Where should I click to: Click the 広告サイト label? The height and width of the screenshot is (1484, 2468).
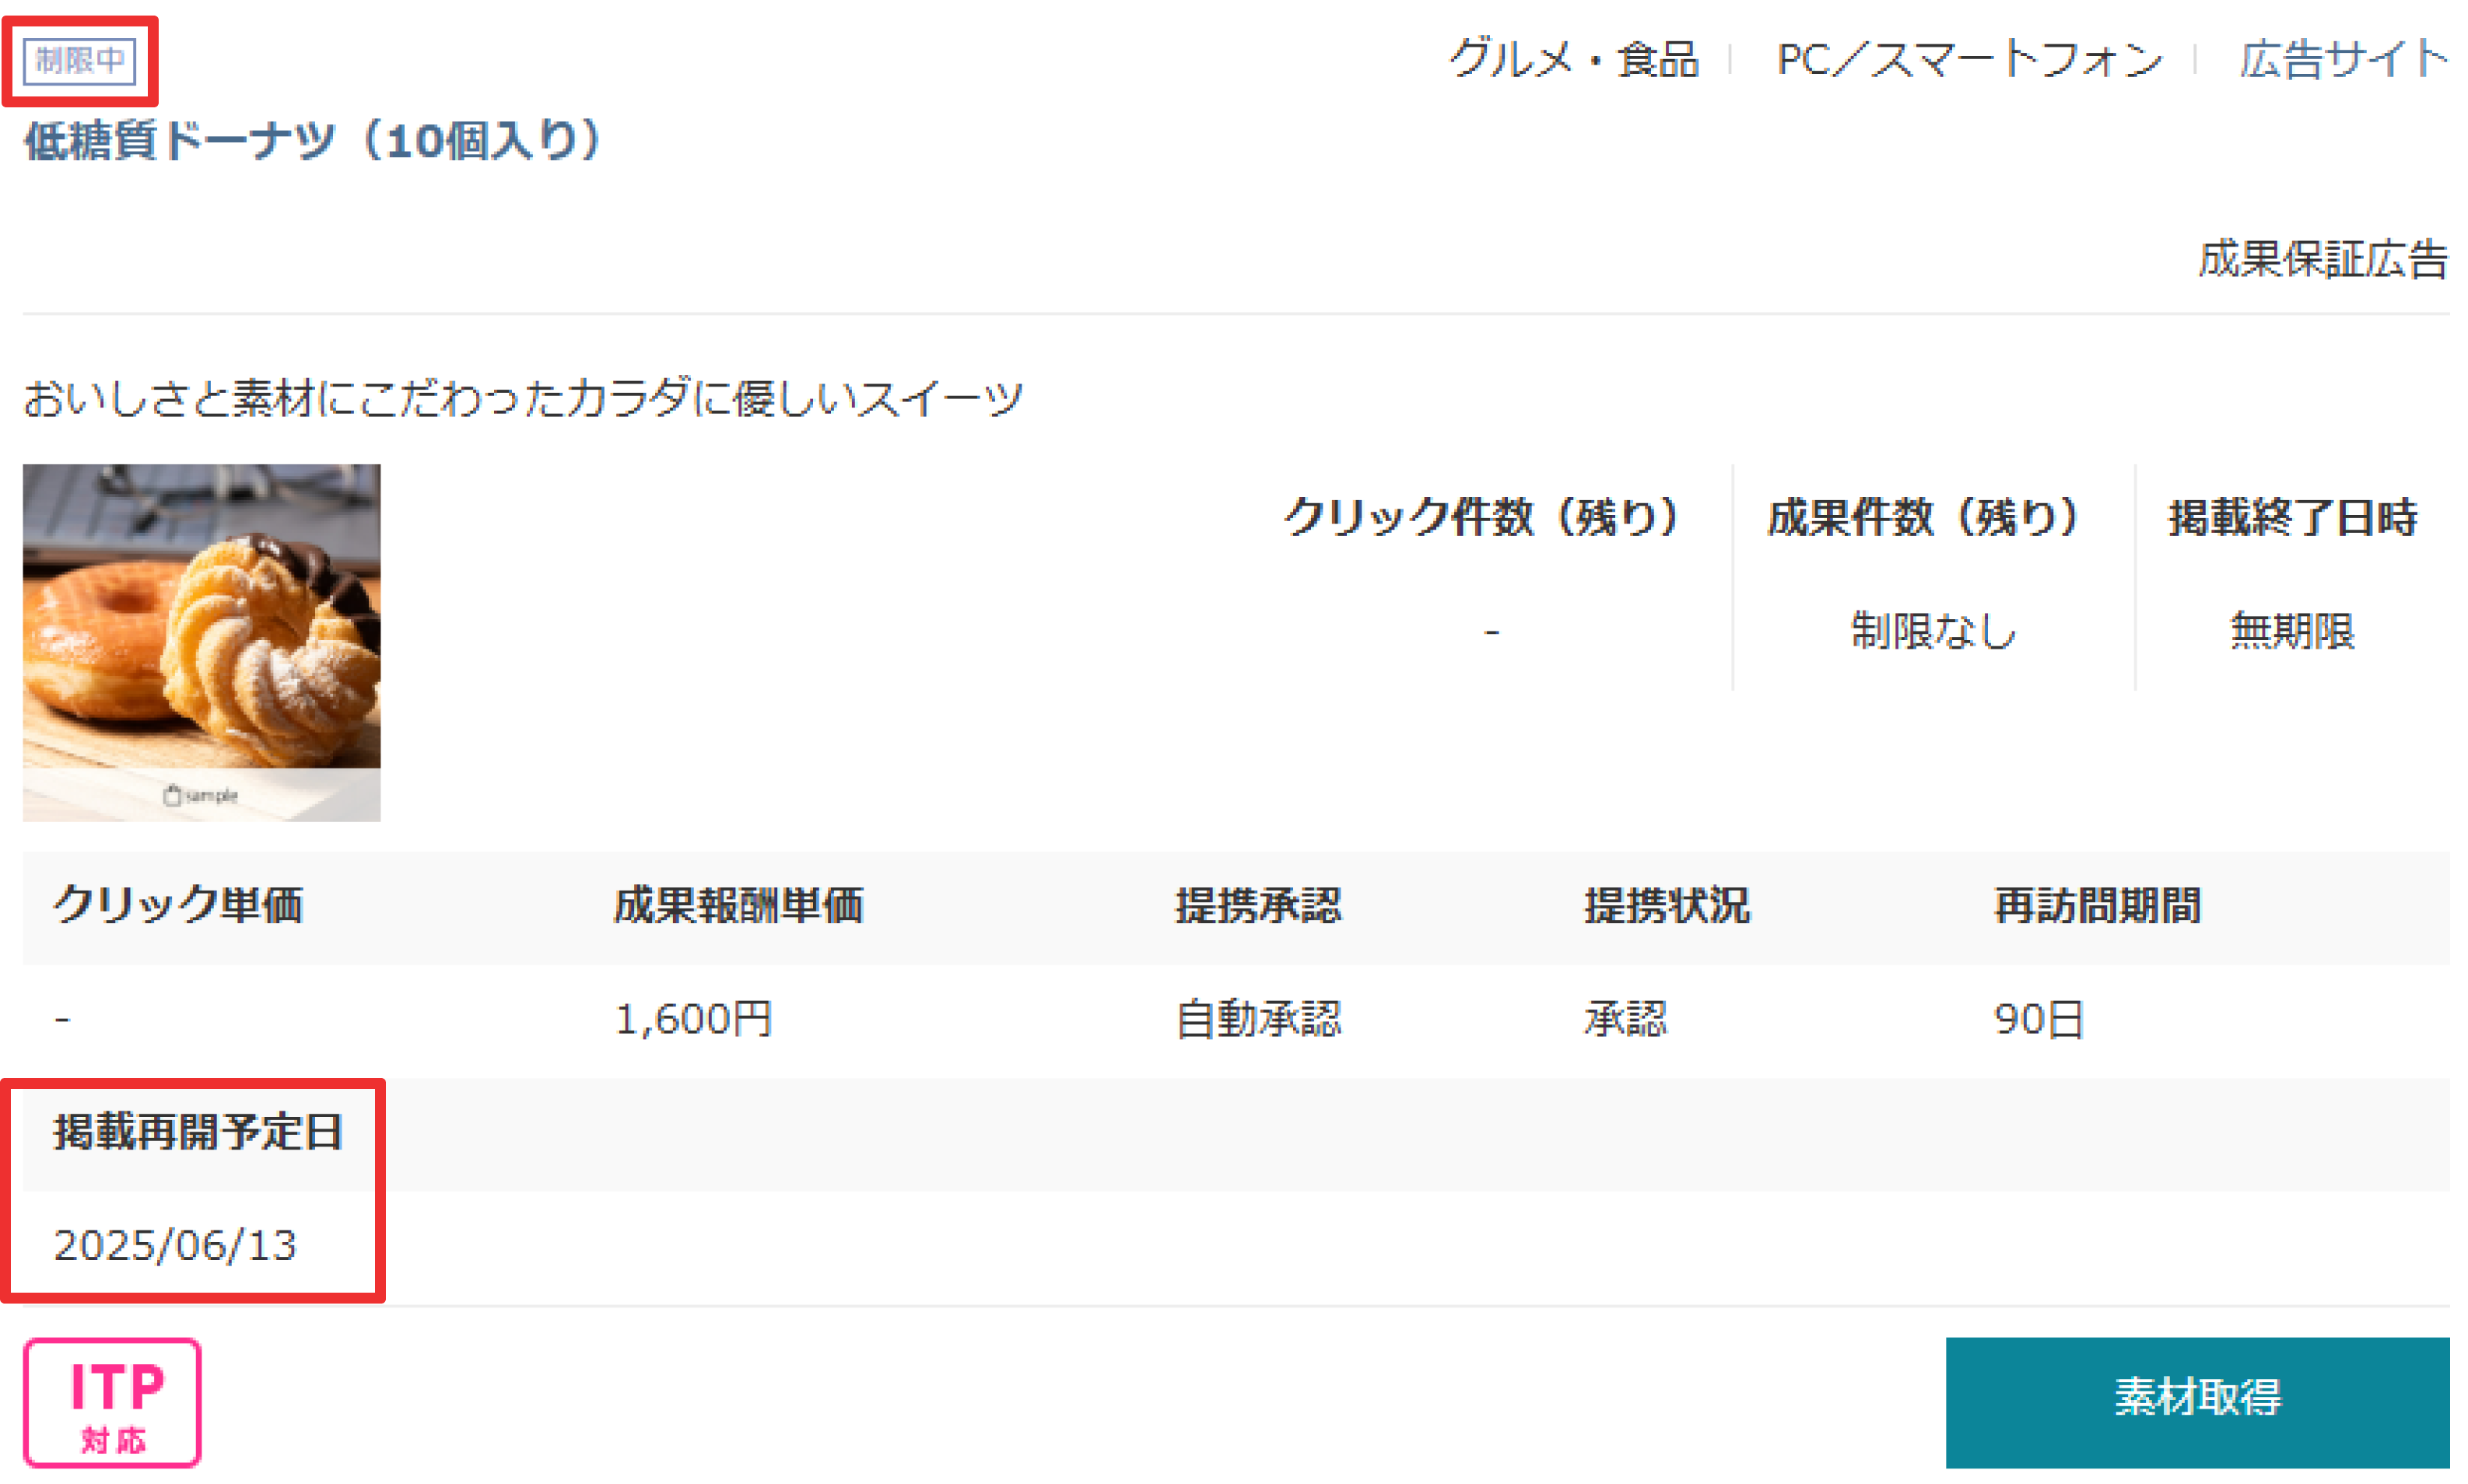(2342, 59)
